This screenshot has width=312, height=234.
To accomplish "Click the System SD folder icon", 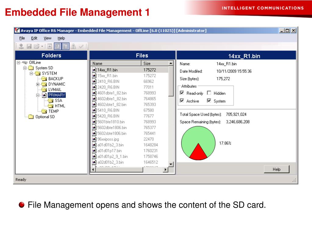I will pos(31,68).
